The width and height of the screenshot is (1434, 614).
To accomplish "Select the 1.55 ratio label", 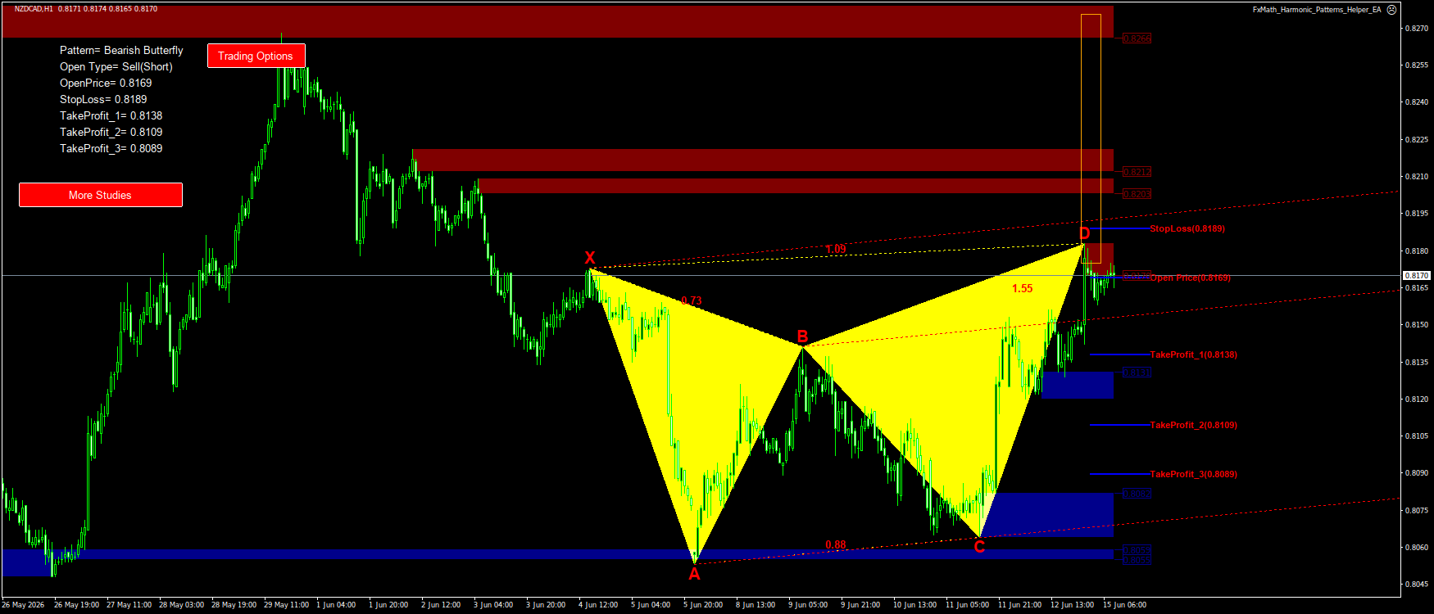I will pos(1023,288).
